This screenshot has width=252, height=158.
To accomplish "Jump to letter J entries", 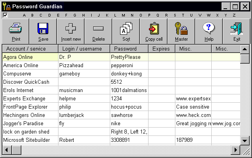I will [x=99, y=15].
